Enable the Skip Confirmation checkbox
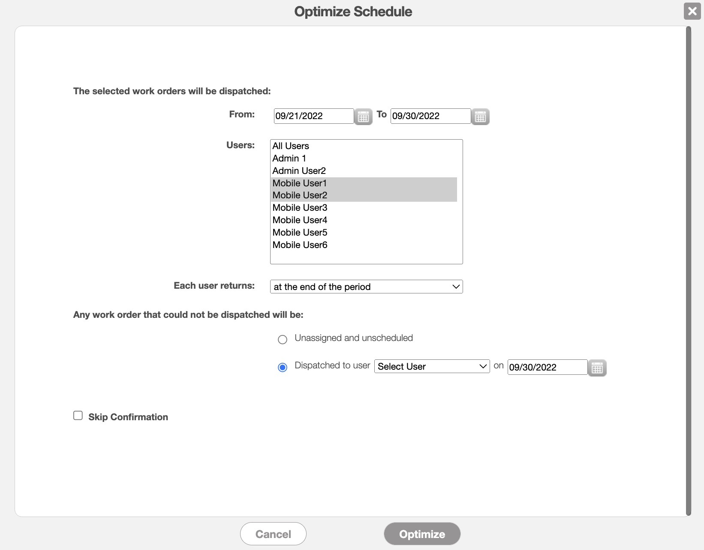 (x=78, y=415)
